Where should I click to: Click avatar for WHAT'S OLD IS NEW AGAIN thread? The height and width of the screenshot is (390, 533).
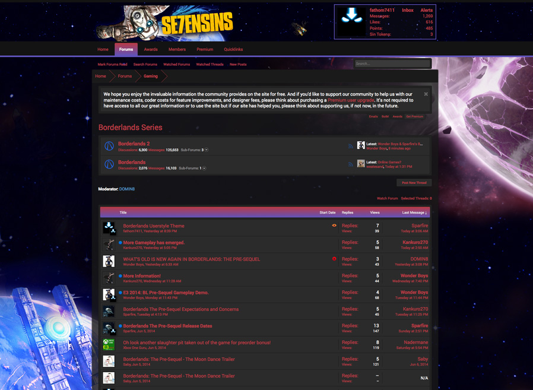109,261
